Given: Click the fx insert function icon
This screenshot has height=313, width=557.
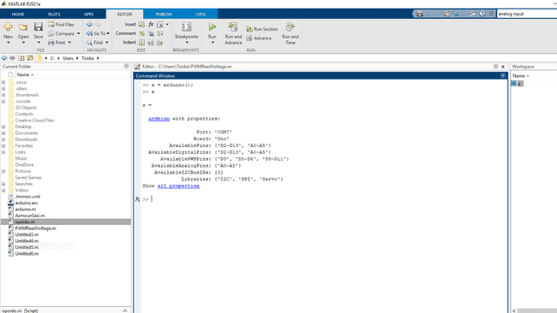Looking at the screenshot, I should coord(151,25).
